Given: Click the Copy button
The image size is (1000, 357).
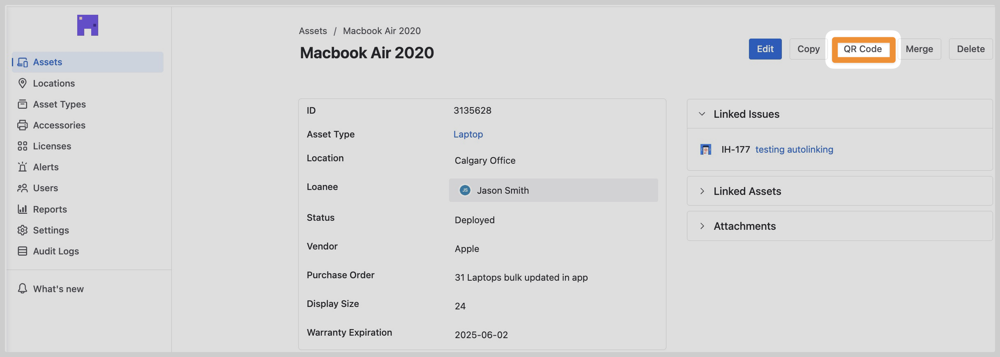Looking at the screenshot, I should tap(808, 49).
